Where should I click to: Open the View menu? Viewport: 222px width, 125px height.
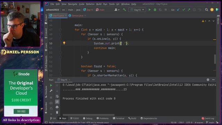tap(64, 4)
